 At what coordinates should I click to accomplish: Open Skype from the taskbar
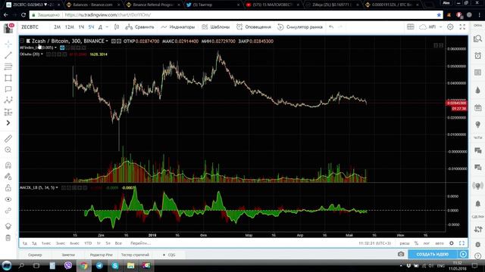point(115,265)
